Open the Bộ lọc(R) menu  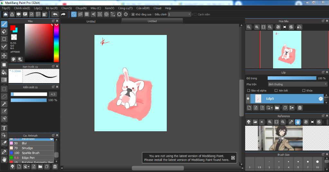52,8
